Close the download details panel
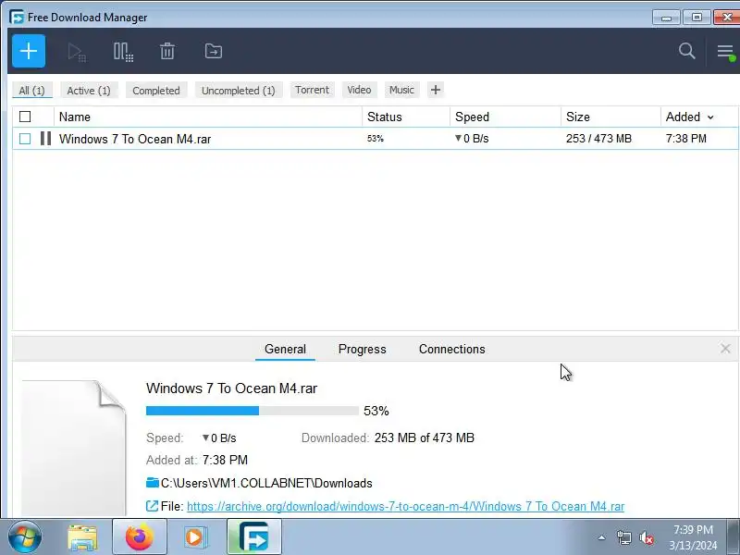 [x=725, y=349]
